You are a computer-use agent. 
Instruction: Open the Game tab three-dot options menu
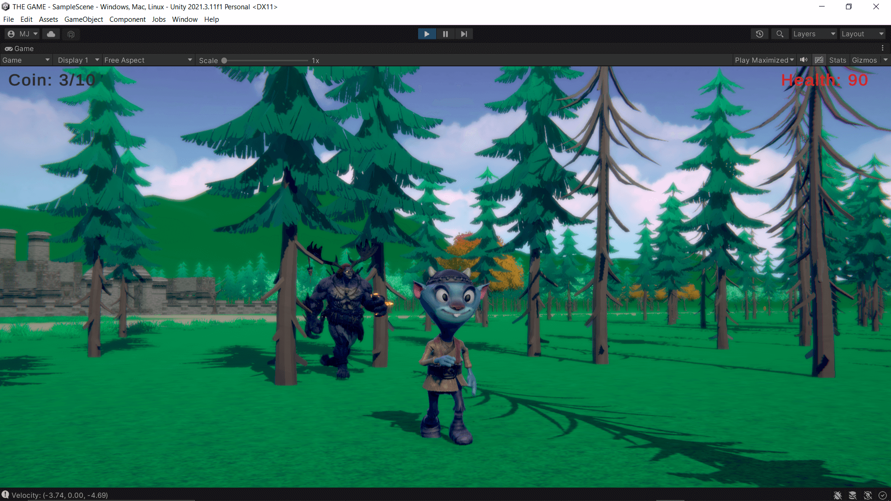883,48
